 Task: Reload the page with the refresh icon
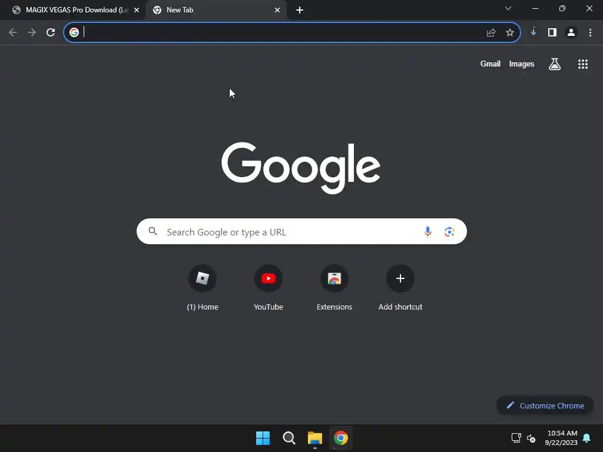point(51,33)
